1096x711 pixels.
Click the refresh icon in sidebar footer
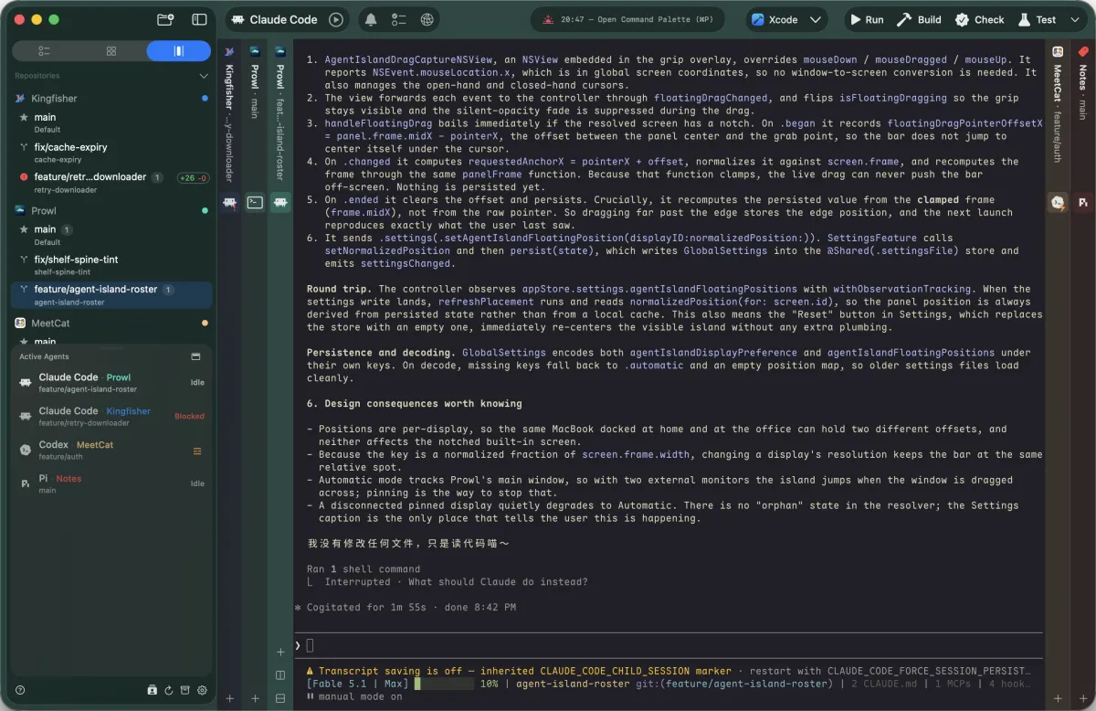point(169,690)
